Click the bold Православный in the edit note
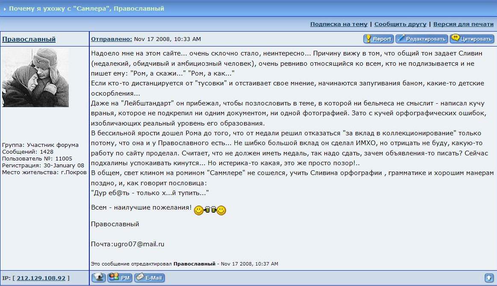 pyautogui.click(x=194, y=264)
